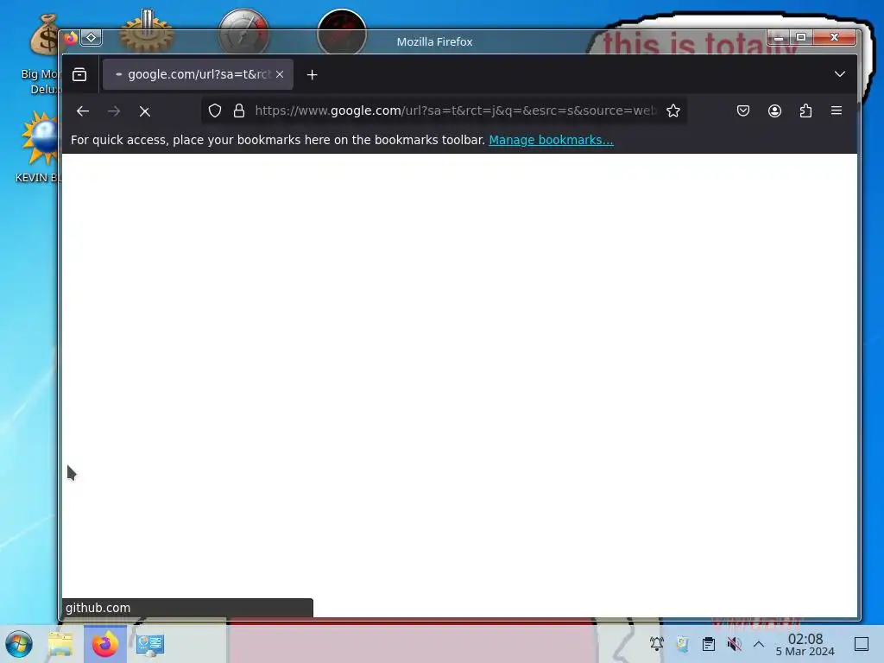
Task: Select the google.com/url tab
Action: coord(198,74)
